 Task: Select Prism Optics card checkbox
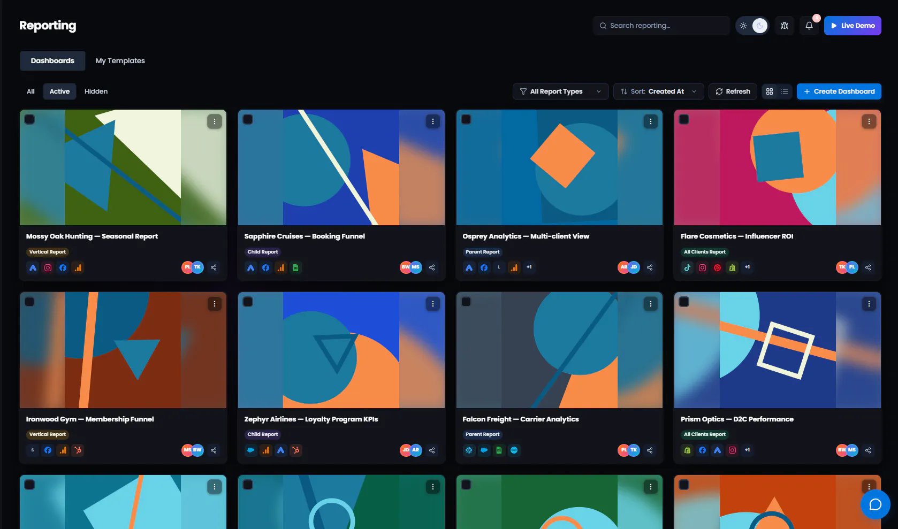point(684,302)
